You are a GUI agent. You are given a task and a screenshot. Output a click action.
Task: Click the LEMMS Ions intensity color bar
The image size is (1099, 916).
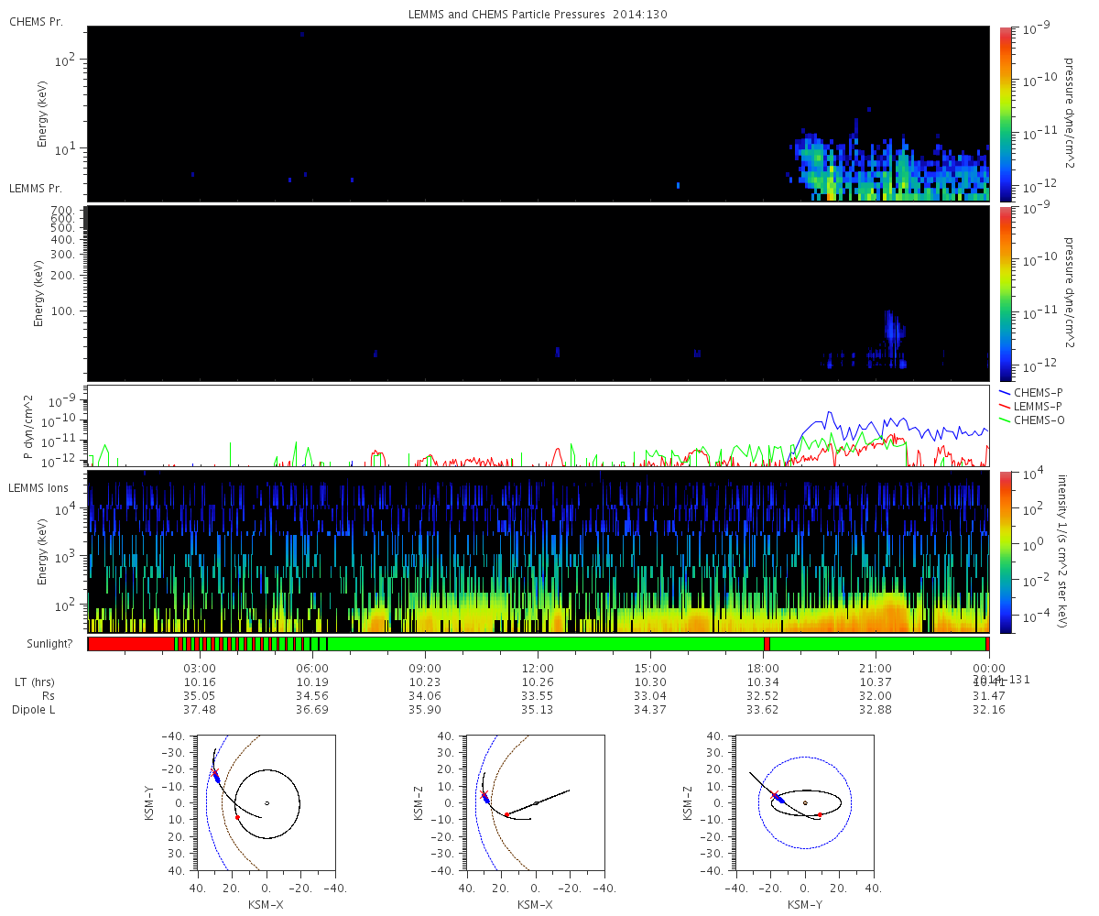pos(1006,551)
